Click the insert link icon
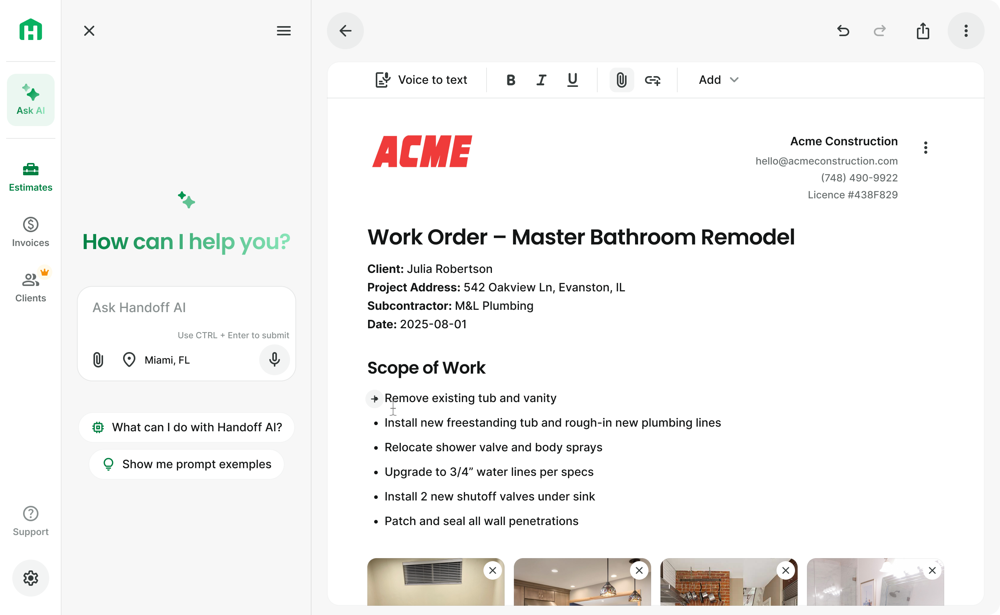The height and width of the screenshot is (615, 1000). (652, 80)
